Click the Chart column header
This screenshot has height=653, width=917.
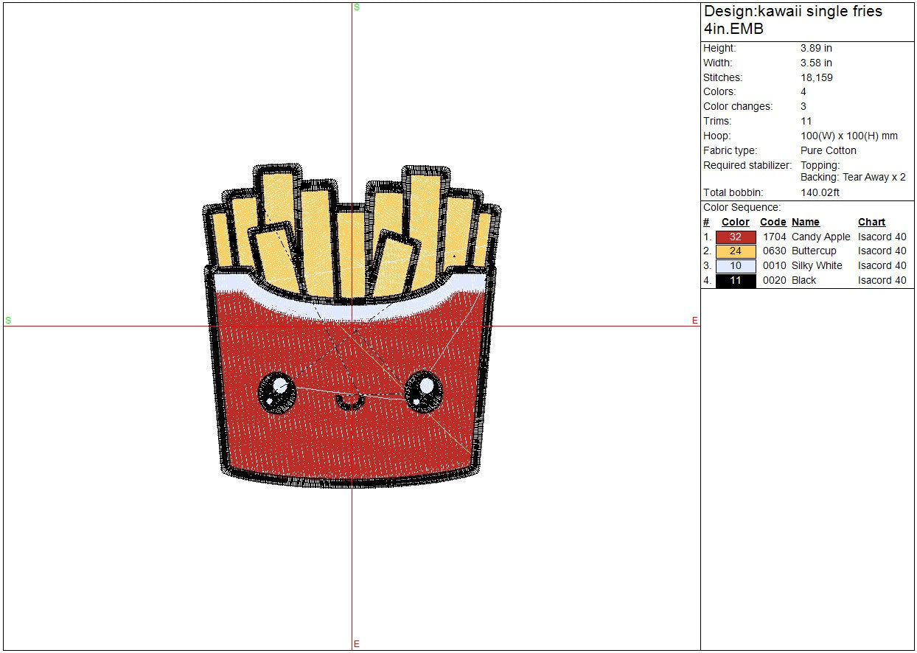pyautogui.click(x=871, y=222)
